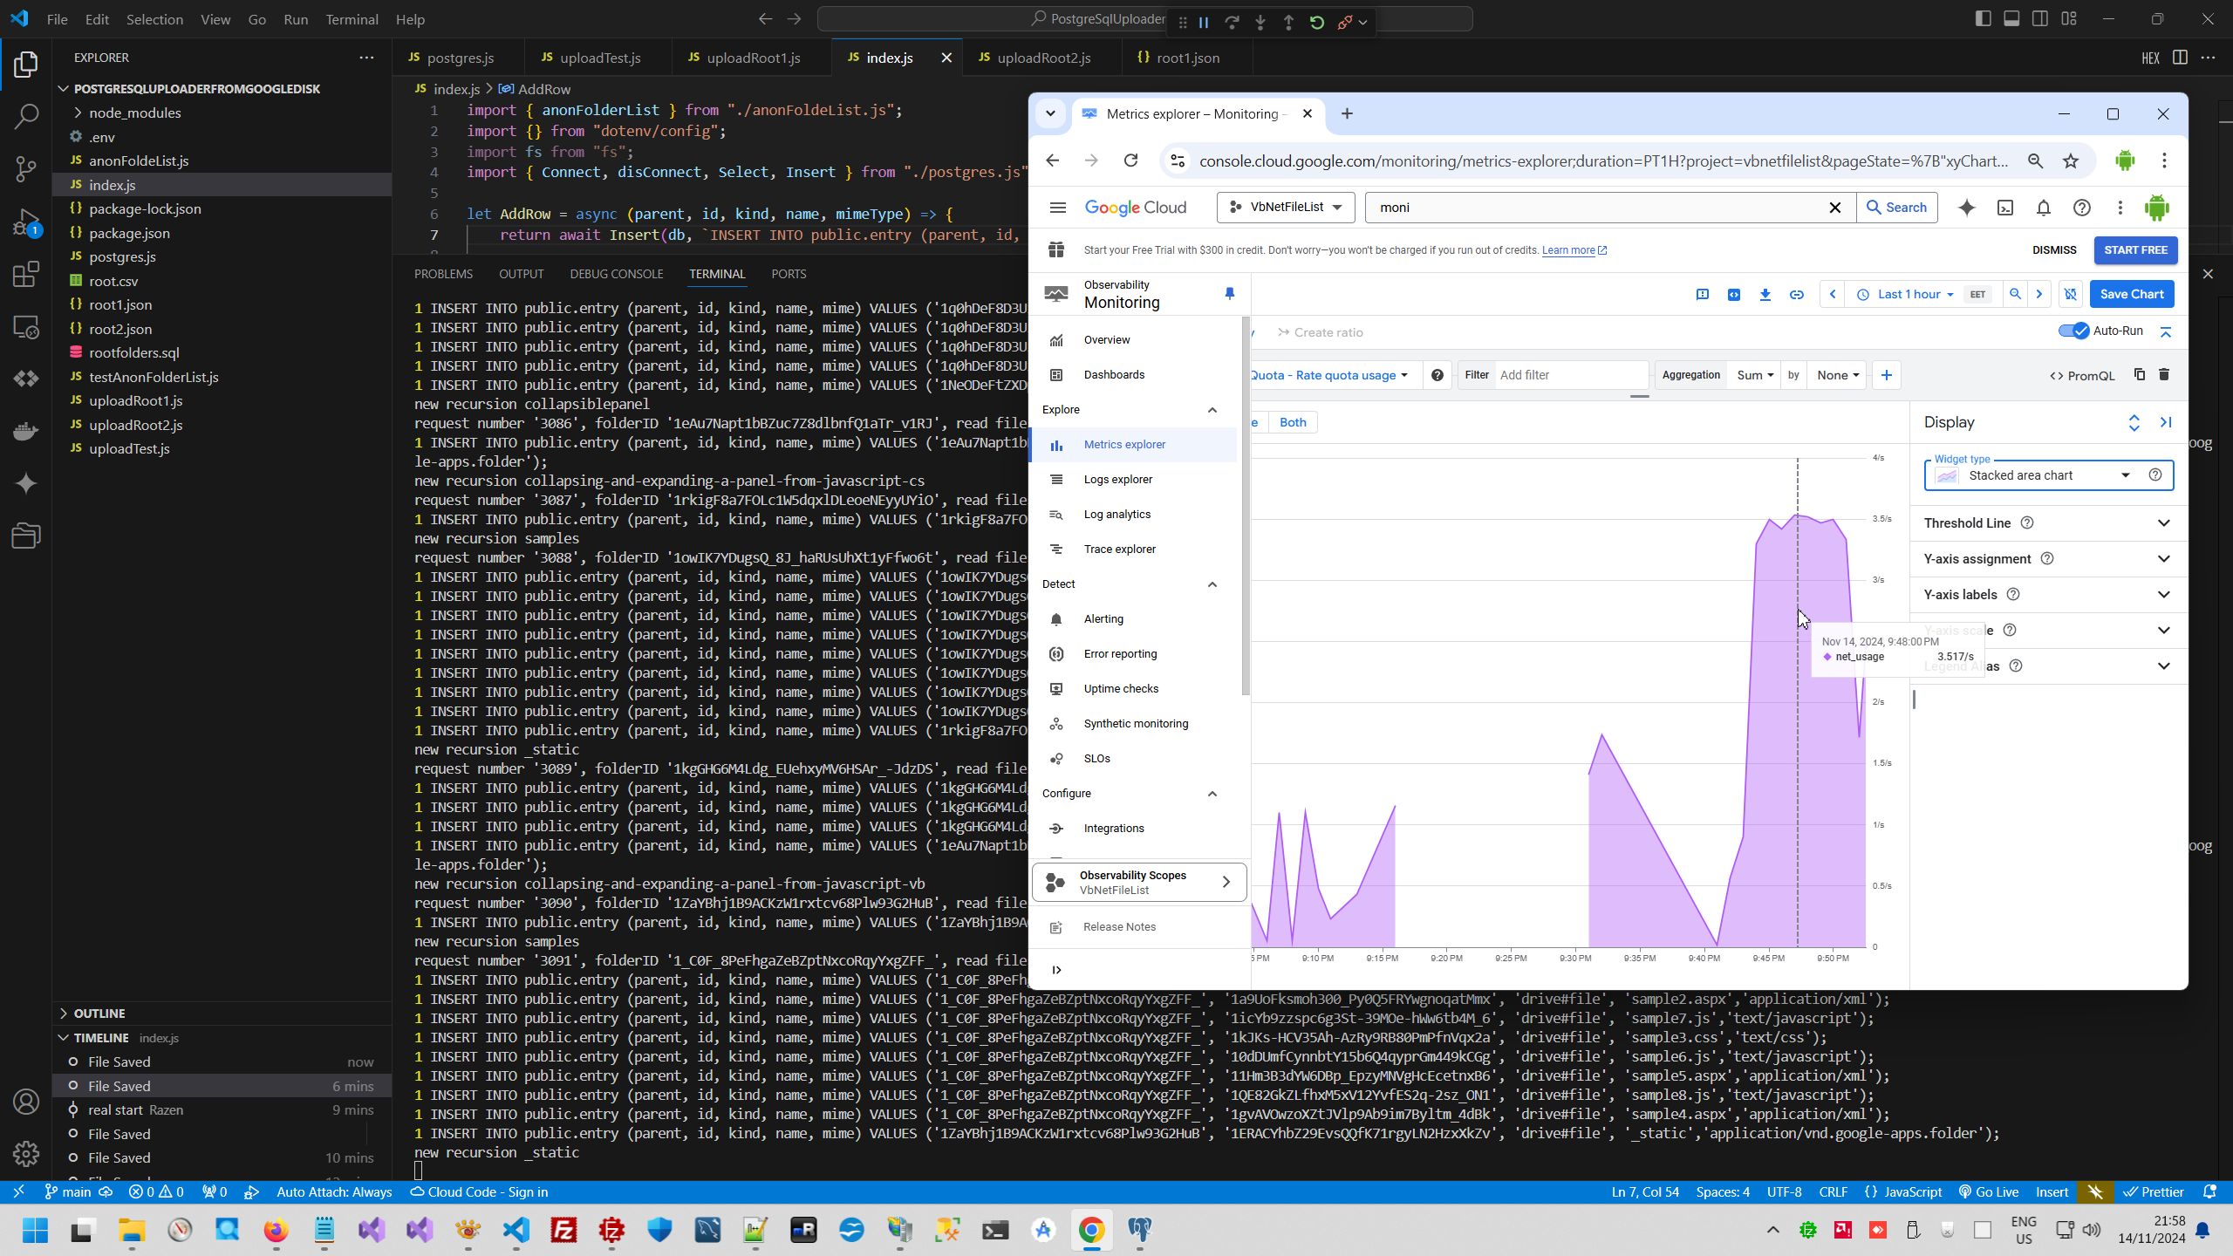The width and height of the screenshot is (2233, 1256).
Task: Pause the debugger in the debug toolbar
Action: (1204, 23)
